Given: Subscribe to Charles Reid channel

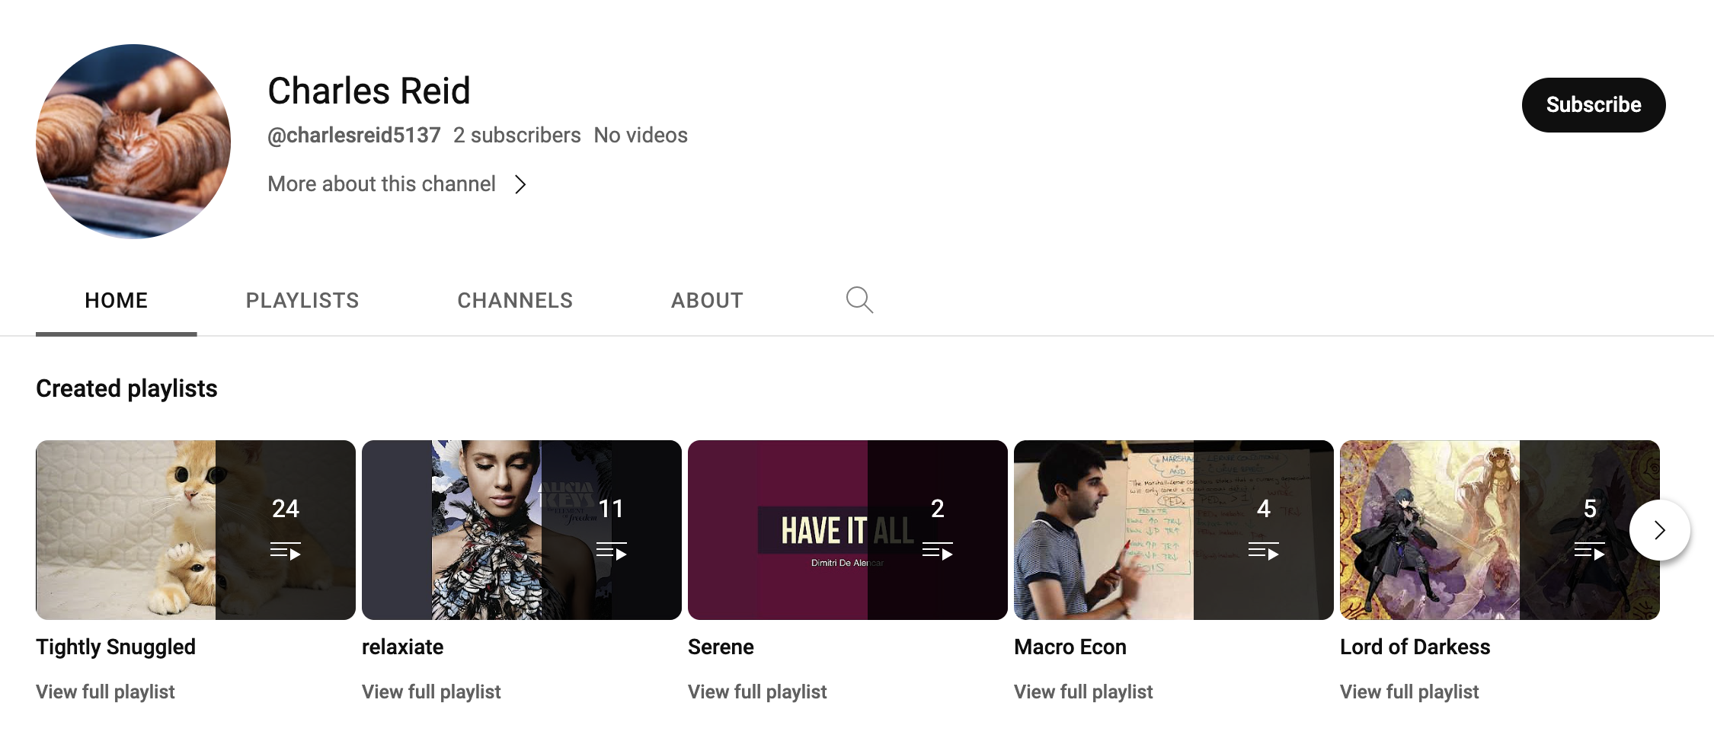Looking at the screenshot, I should pyautogui.click(x=1594, y=105).
